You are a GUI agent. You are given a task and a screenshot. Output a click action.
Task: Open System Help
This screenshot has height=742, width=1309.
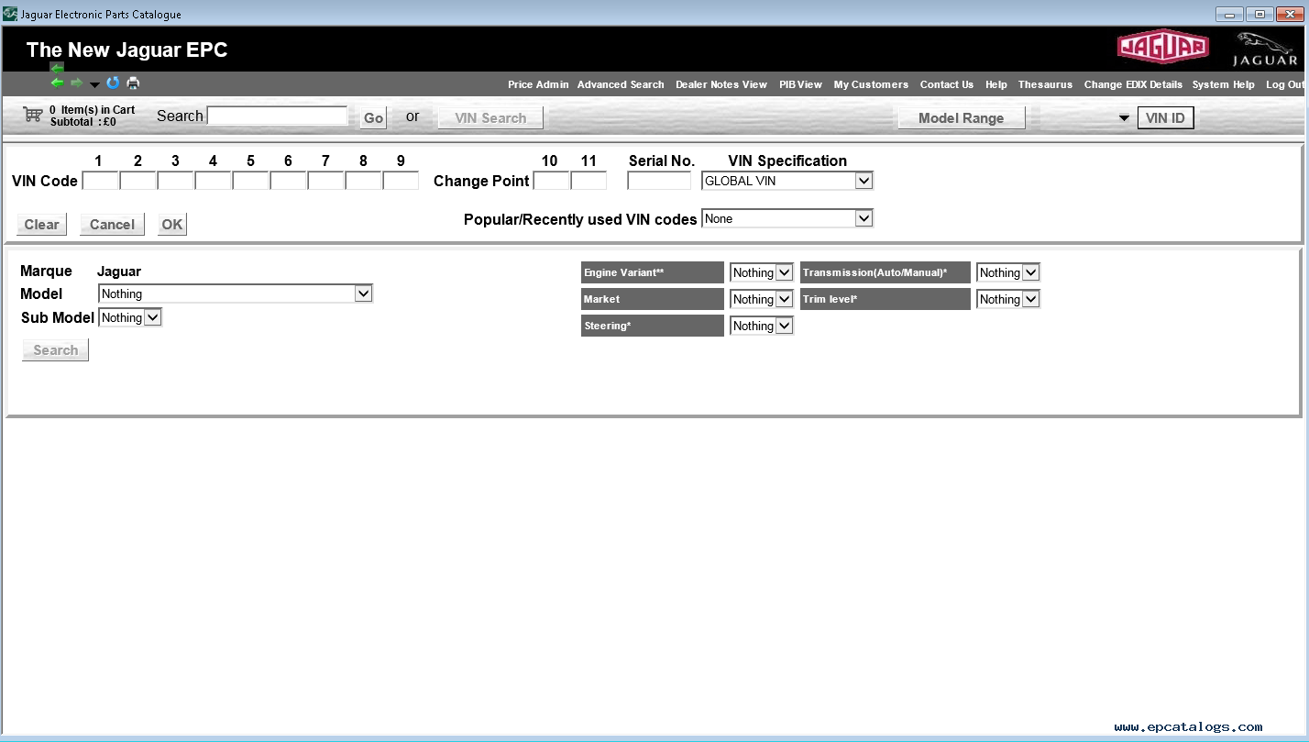click(x=1224, y=84)
